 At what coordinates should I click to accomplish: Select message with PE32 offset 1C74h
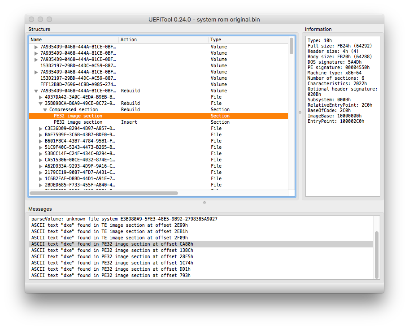click(201, 263)
